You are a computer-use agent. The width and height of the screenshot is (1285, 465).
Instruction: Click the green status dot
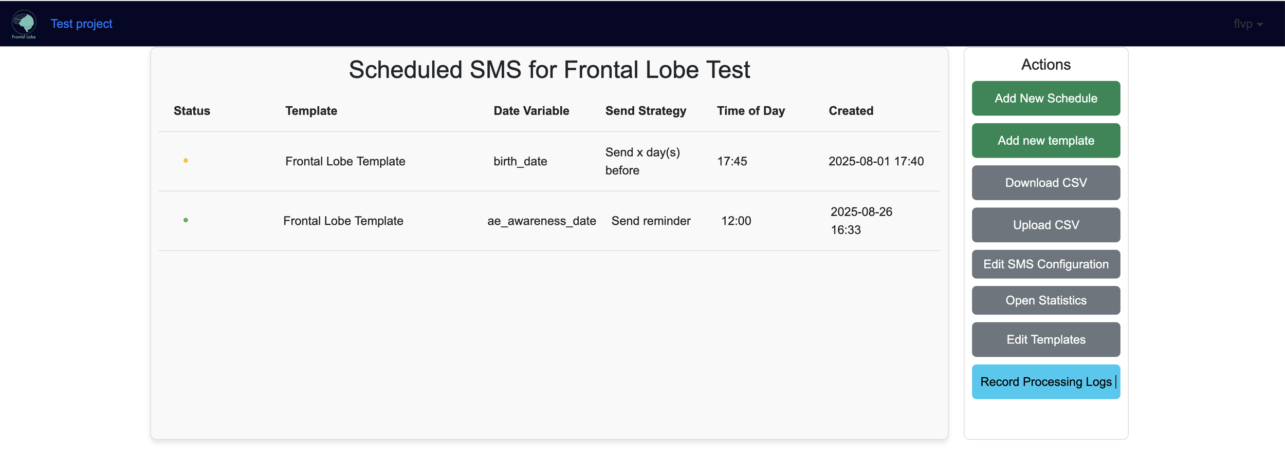186,220
